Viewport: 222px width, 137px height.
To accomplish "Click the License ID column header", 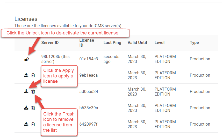I will pos(87,43).
